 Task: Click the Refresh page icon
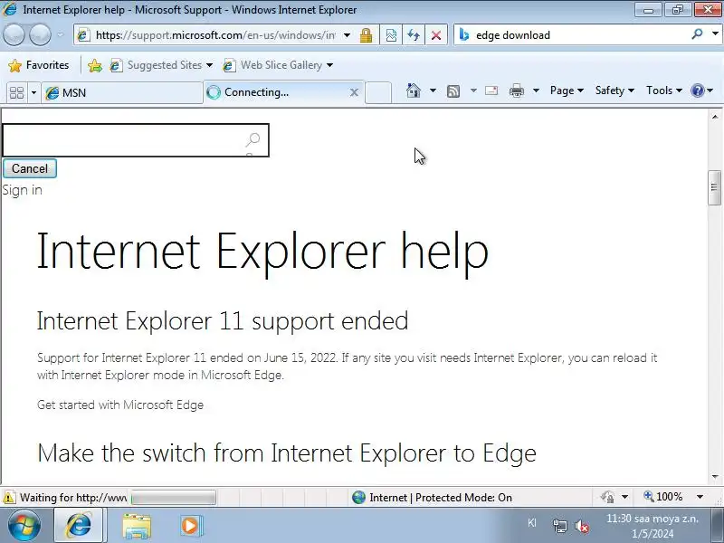414,35
